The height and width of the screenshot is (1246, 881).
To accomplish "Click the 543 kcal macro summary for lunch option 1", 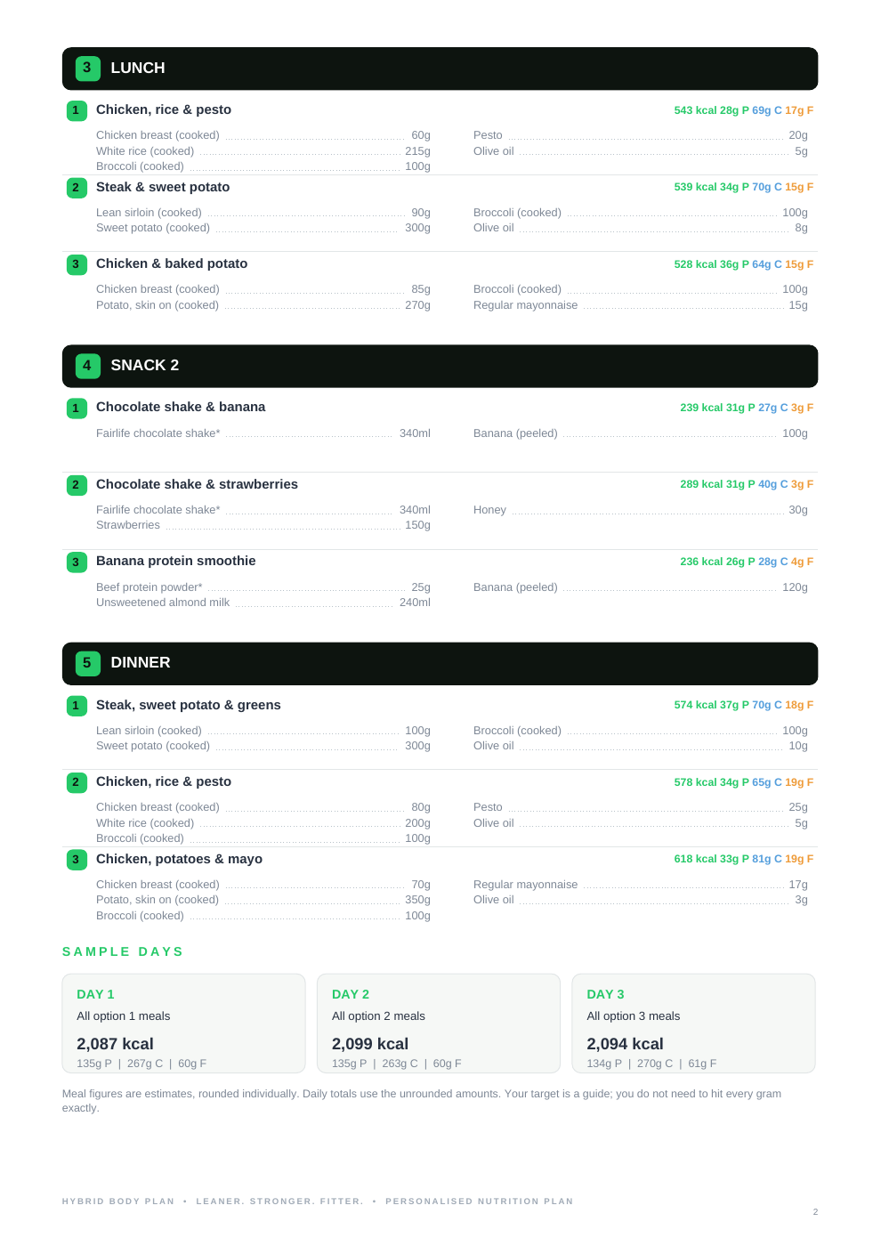I will [743, 110].
